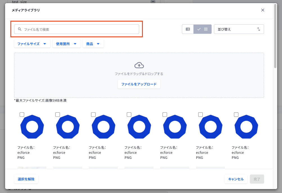Image resolution: width=282 pixels, height=193 pixels.
Task: Select the fifth ecforce thumbnail image
Action: tap(175, 127)
